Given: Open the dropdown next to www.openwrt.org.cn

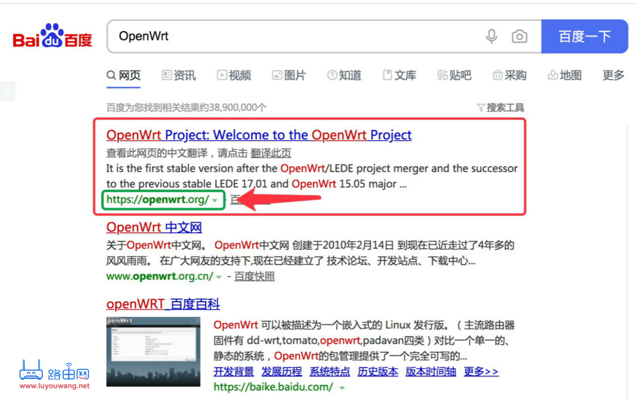Looking at the screenshot, I should pos(218,276).
